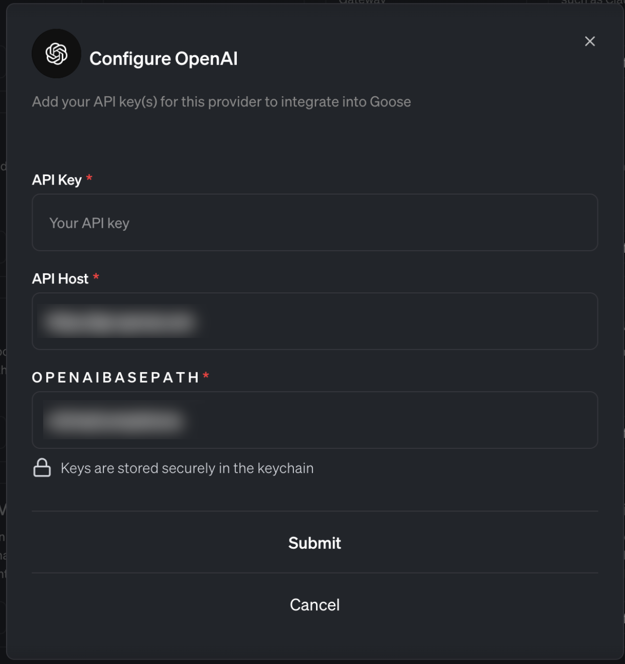Click the OPENAI_BASE_PATH input field
The image size is (625, 664).
(x=315, y=420)
